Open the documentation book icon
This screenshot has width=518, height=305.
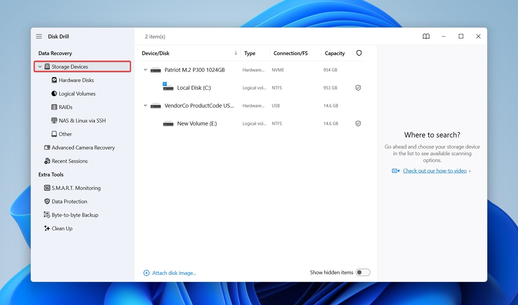coord(426,36)
